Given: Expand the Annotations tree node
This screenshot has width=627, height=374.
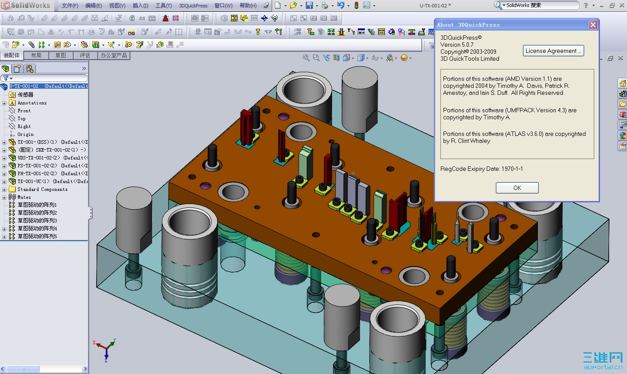Looking at the screenshot, I should click(x=4, y=103).
